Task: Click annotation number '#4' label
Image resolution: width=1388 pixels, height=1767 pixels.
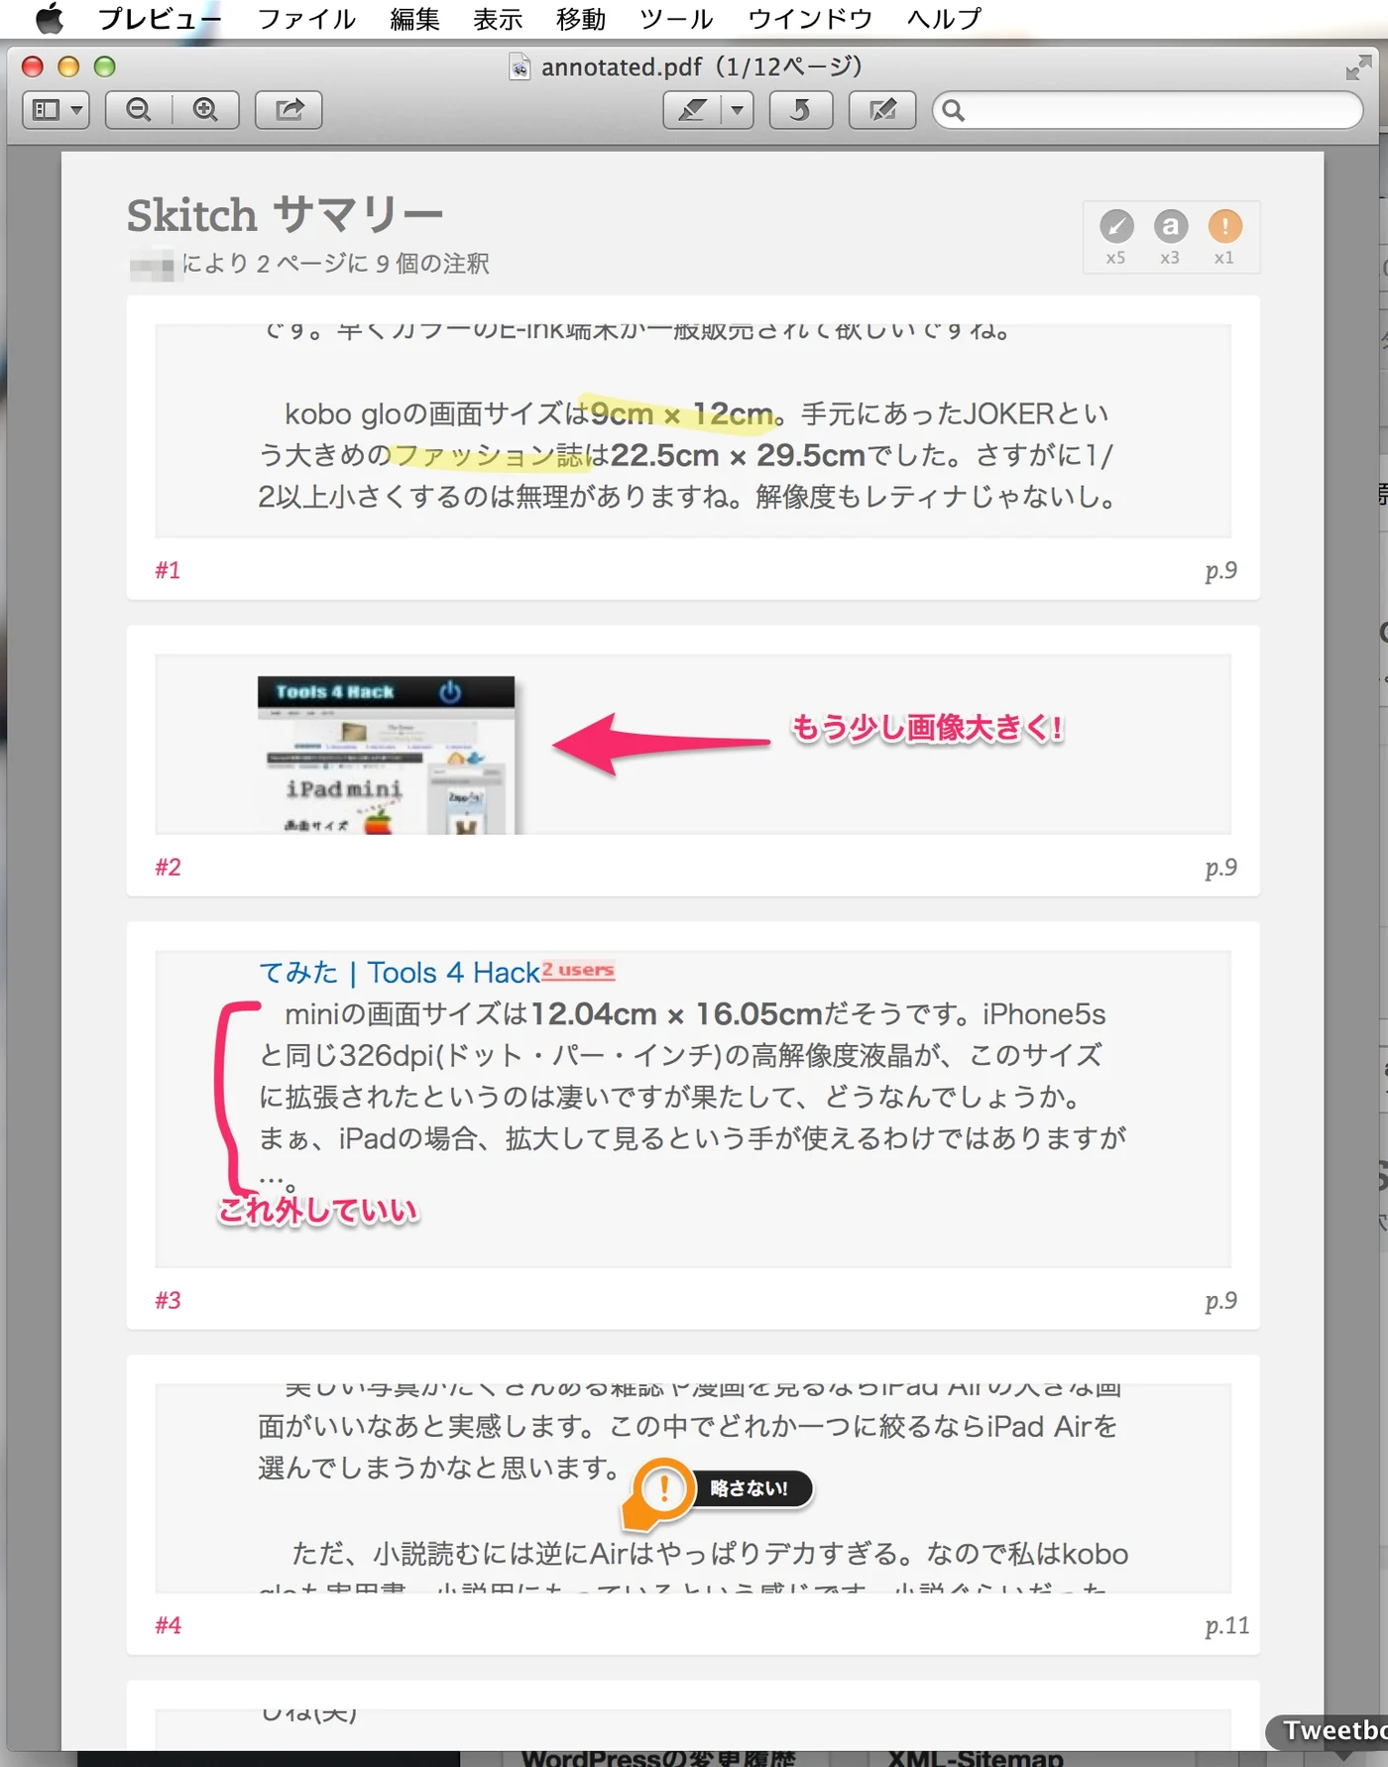Action: (x=168, y=1625)
